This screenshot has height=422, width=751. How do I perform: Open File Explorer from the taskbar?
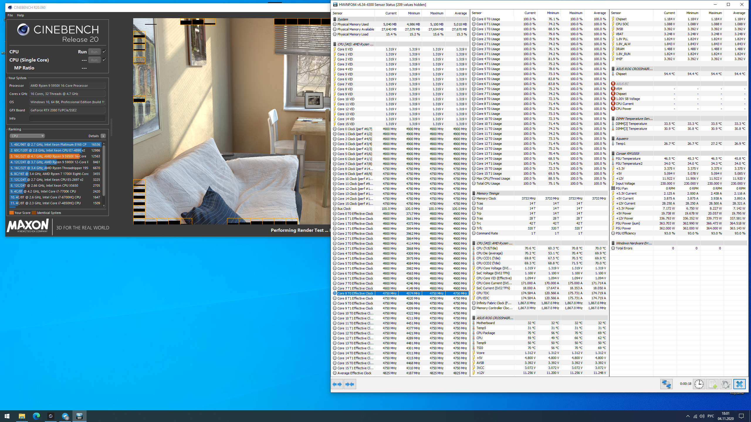click(x=22, y=416)
